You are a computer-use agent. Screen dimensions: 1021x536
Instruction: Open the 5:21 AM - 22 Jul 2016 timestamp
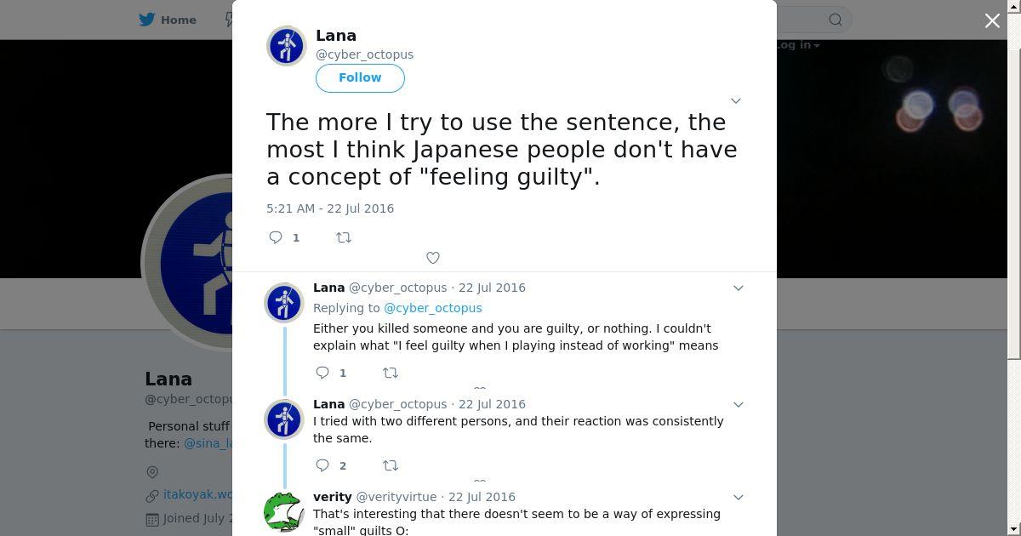330,208
